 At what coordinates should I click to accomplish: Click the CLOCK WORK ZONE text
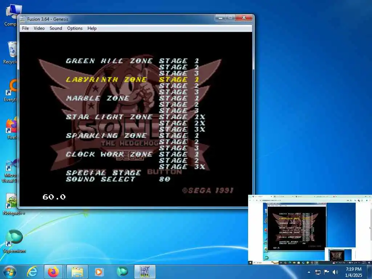[x=109, y=154]
